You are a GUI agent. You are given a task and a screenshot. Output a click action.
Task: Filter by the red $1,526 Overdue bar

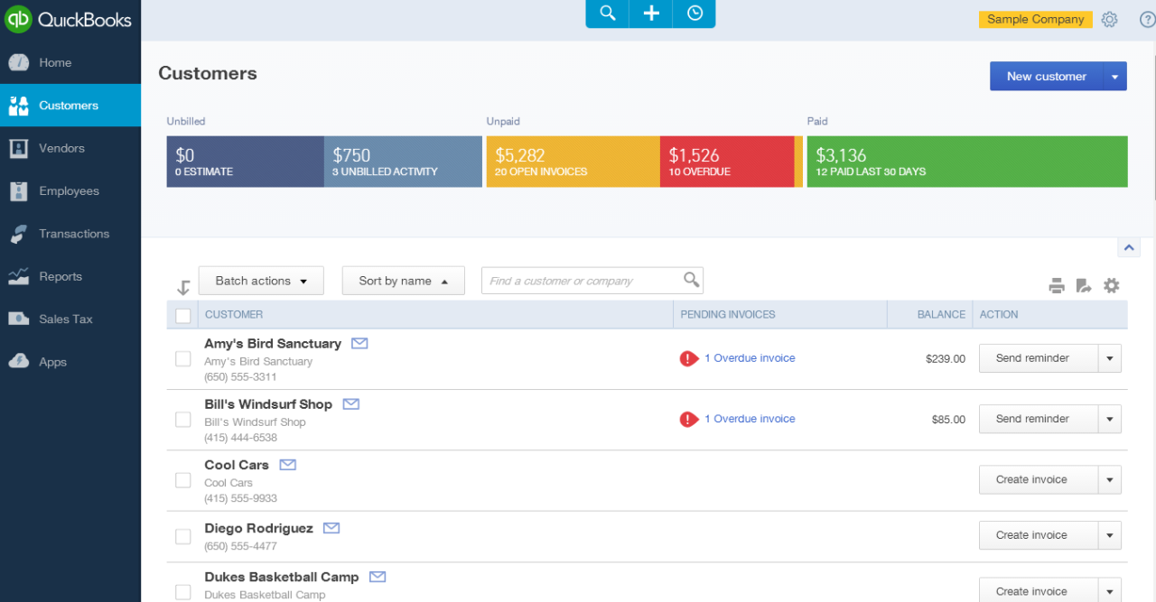[x=725, y=162]
